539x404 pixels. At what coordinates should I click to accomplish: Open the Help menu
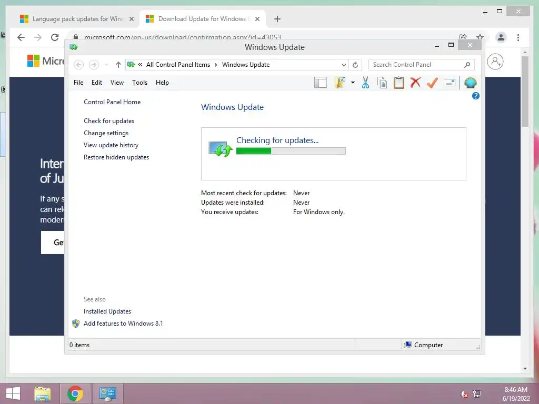click(x=162, y=83)
